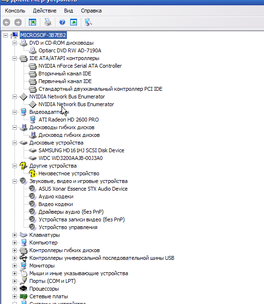Click the USB controllers trident icon
This screenshot has width=264, height=304.
tap(24, 258)
